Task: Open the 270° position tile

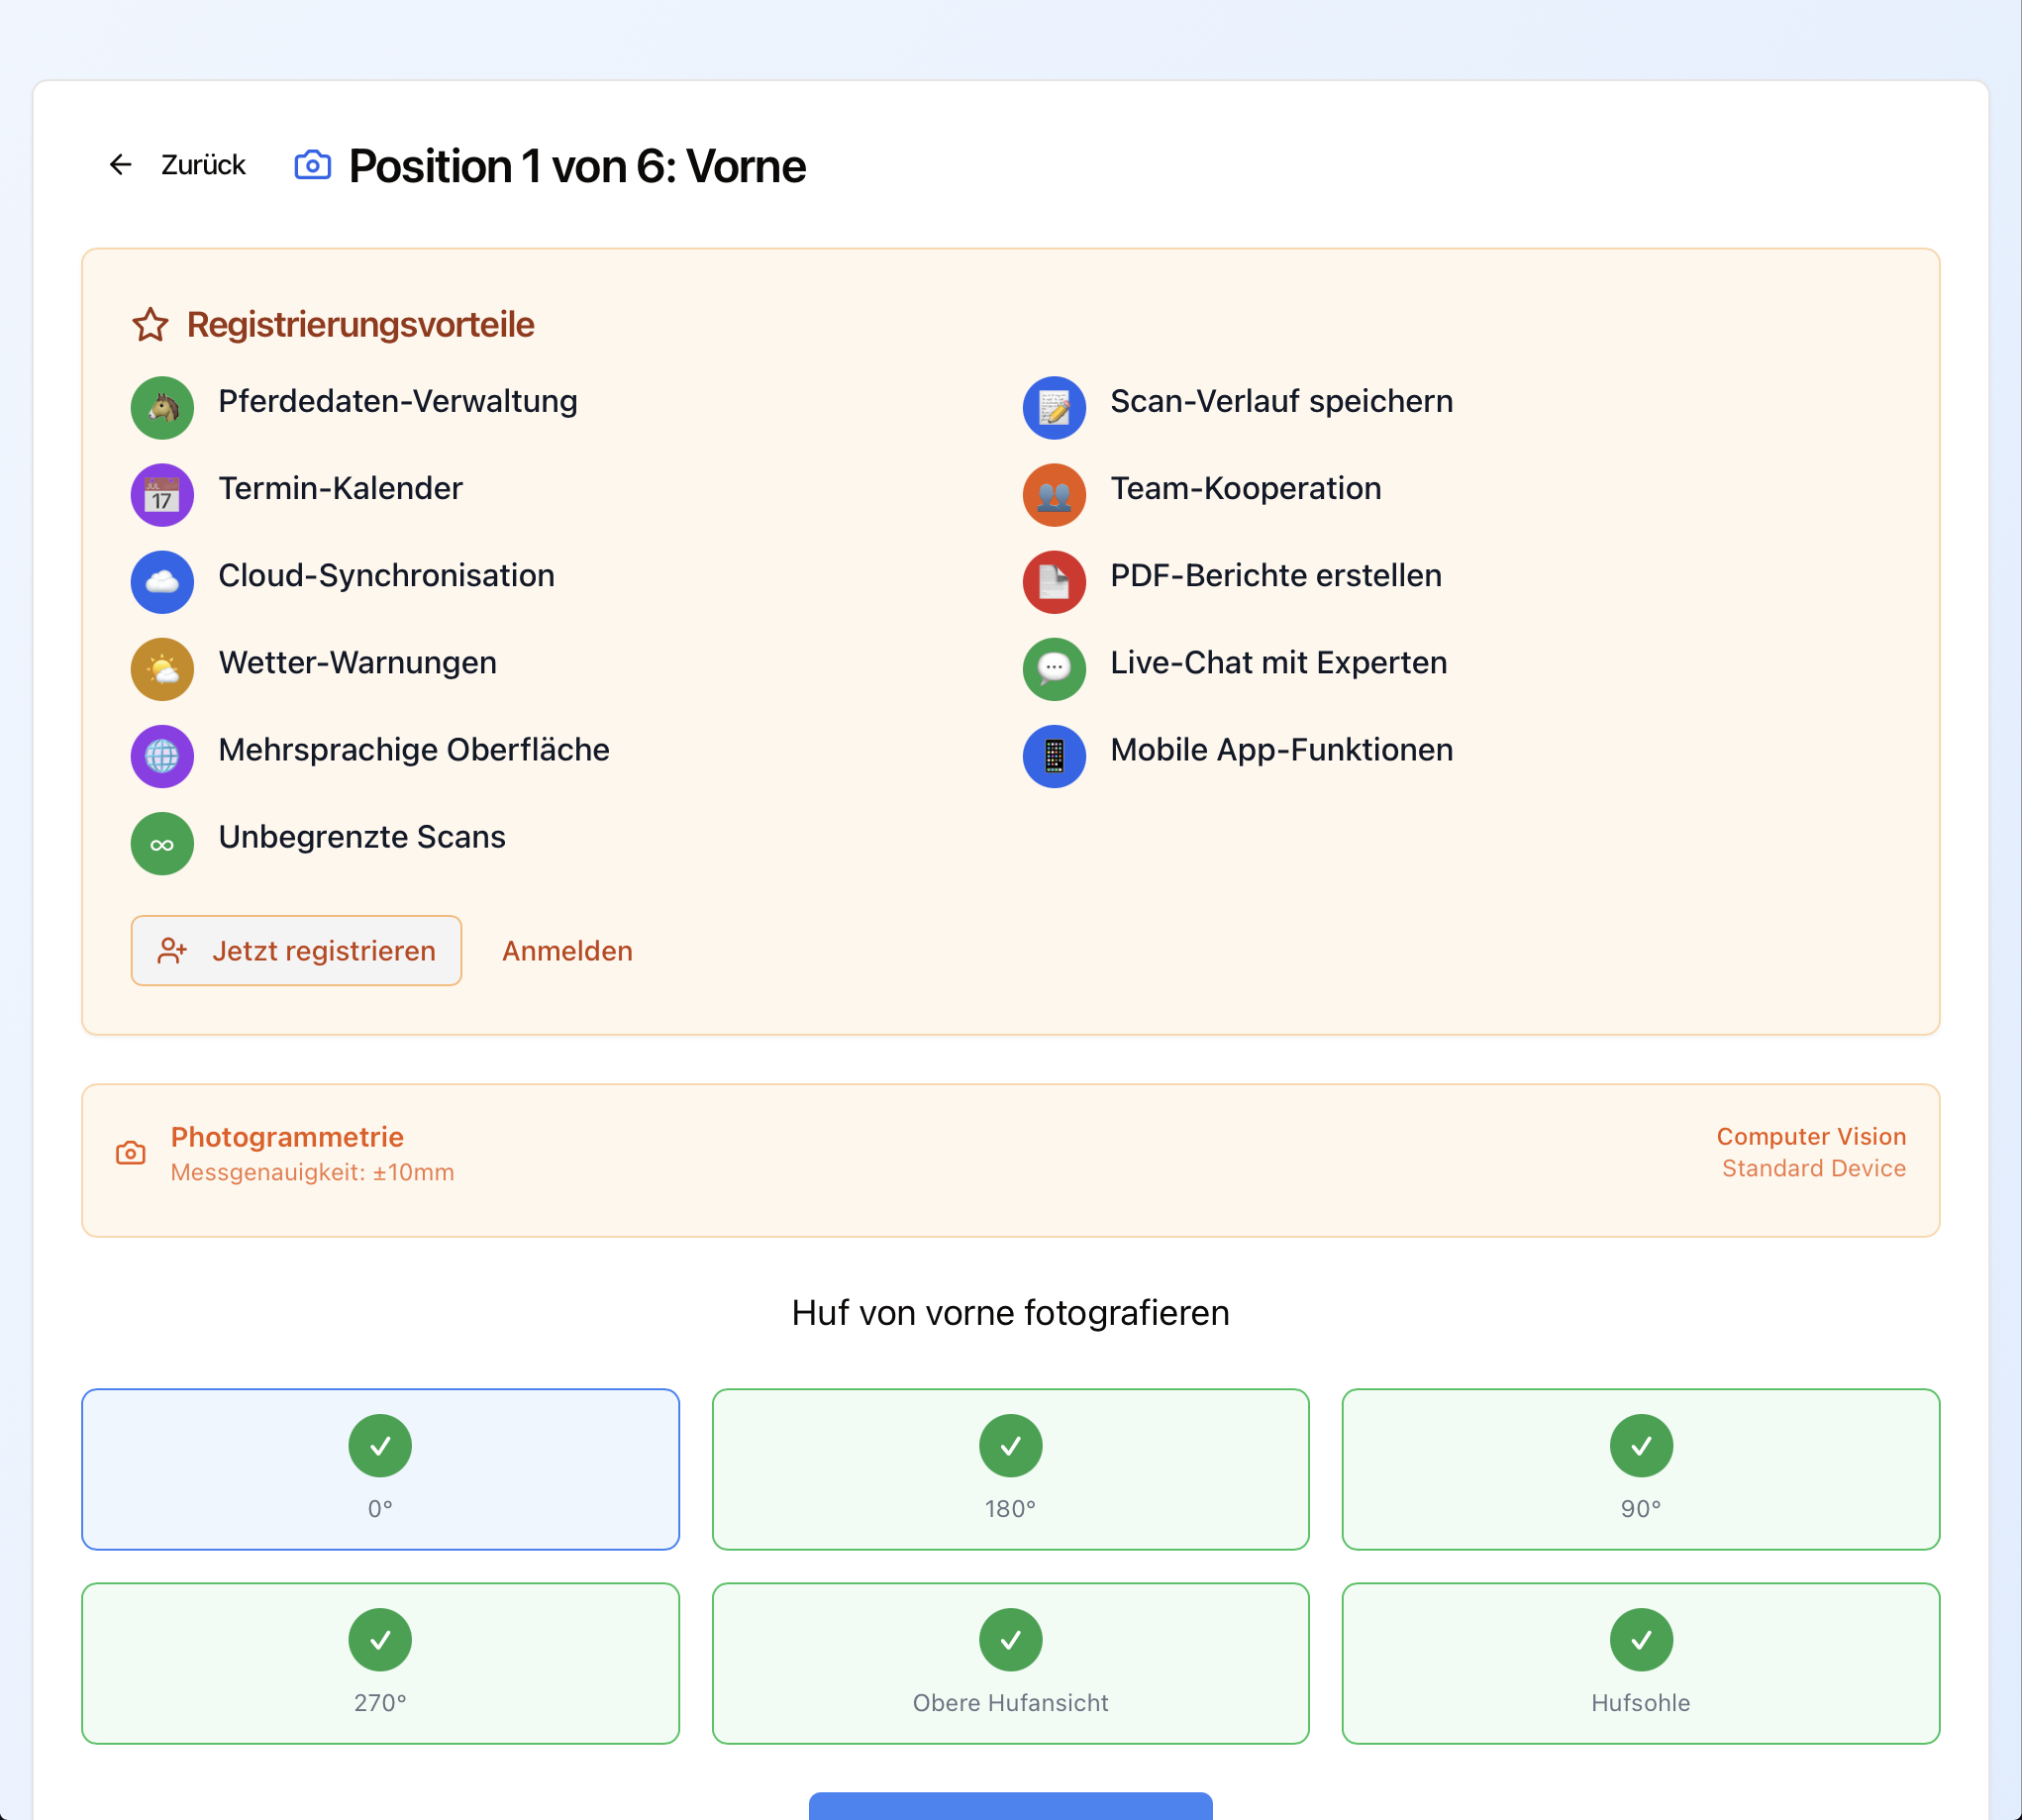Action: (380, 1663)
